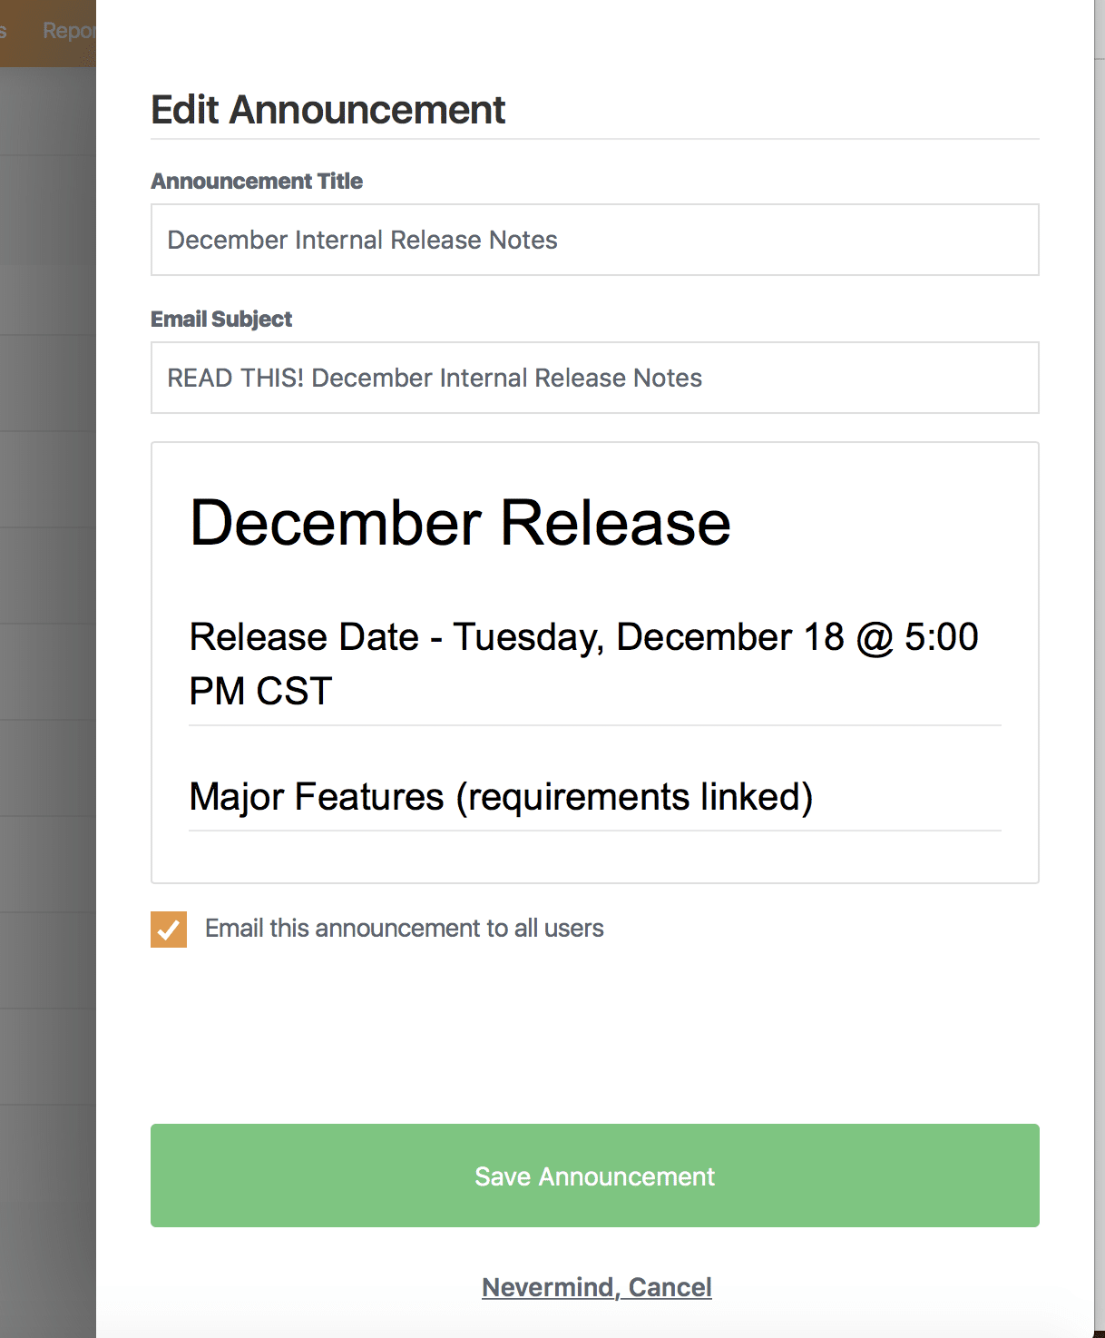
Task: Click the Announcement Title input field
Action: (x=594, y=240)
